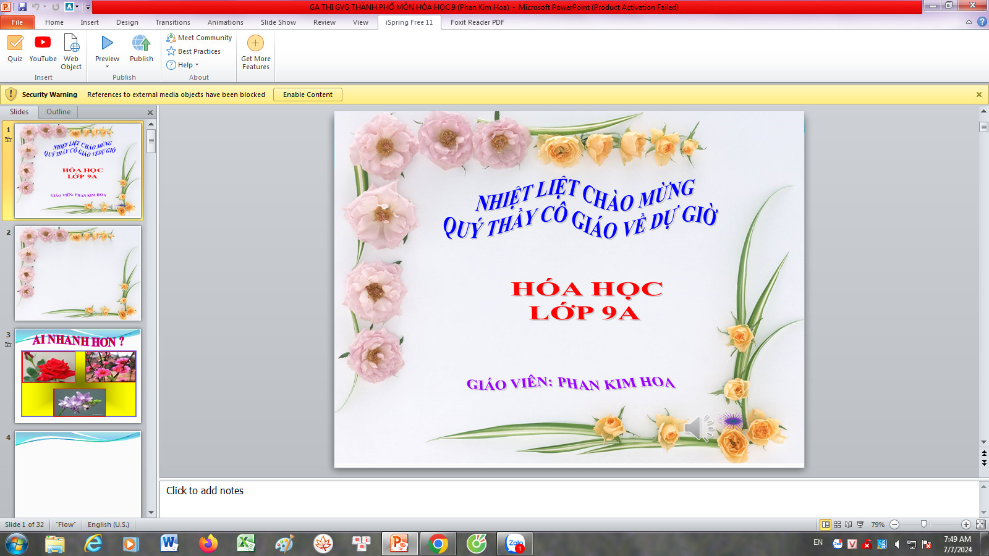
Task: Switch to Normal view in status bar
Action: click(x=825, y=524)
